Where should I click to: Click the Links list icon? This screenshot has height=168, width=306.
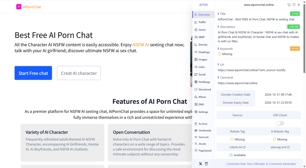pos(196,67)
